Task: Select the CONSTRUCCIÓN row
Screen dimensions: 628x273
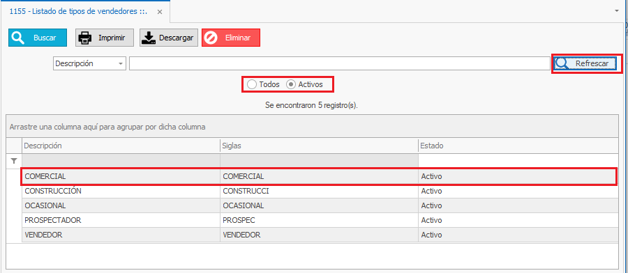Action: [320, 191]
